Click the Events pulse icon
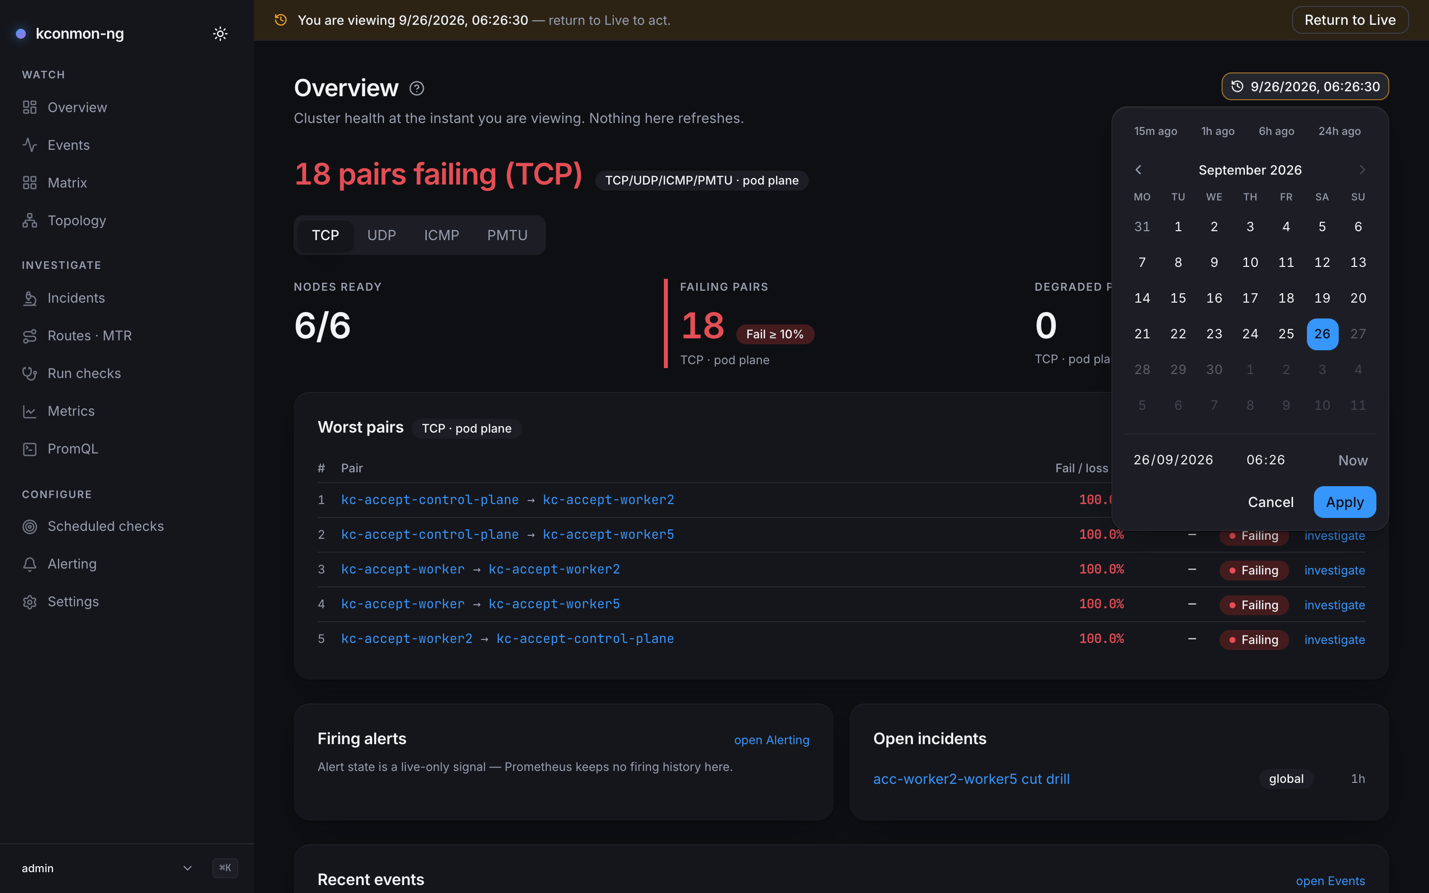Viewport: 1429px width, 893px height. (x=30, y=145)
